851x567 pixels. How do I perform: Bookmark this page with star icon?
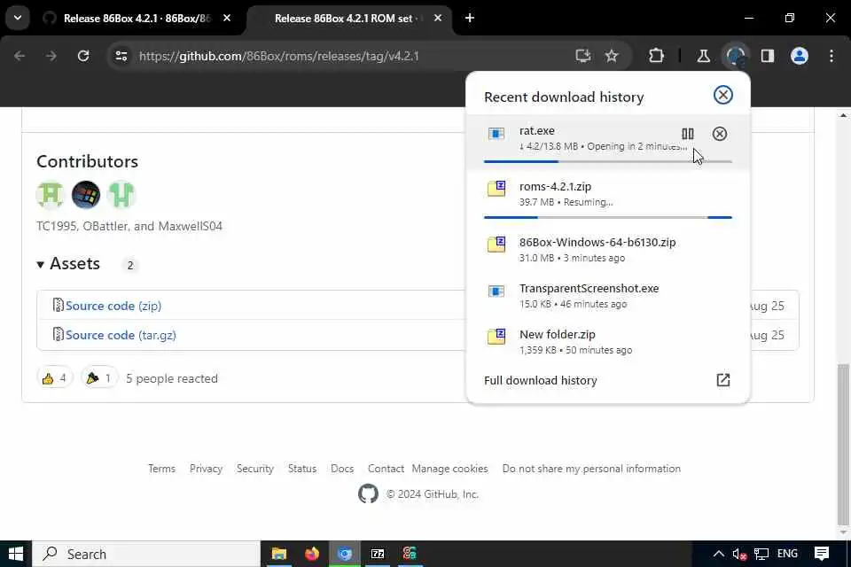pyautogui.click(x=612, y=56)
